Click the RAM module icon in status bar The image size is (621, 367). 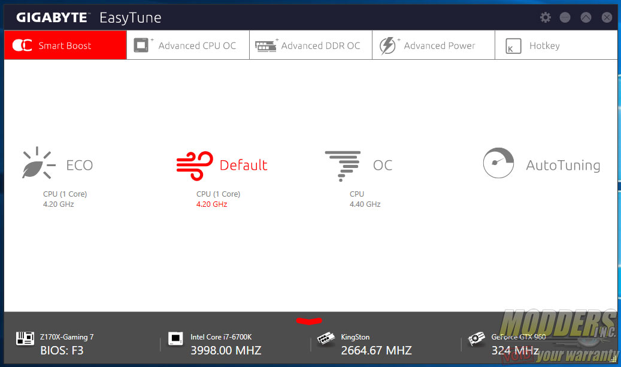(x=326, y=338)
